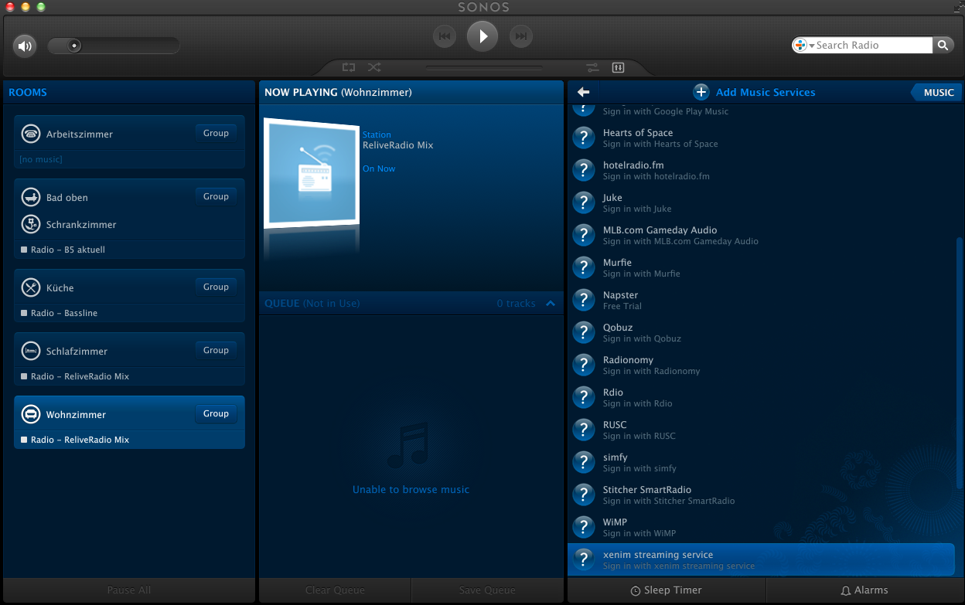Viewport: 965px width, 605px height.
Task: Click the music services list scrollbar
Action: coord(960,363)
